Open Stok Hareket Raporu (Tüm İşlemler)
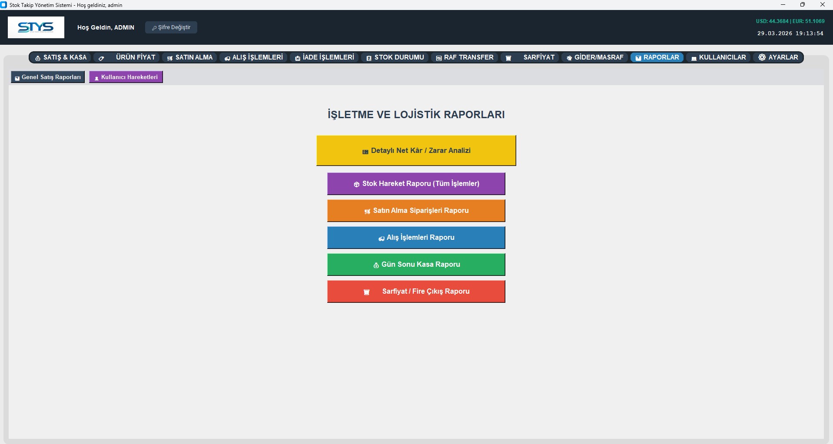Screen dimensions: 833x444 416,184
